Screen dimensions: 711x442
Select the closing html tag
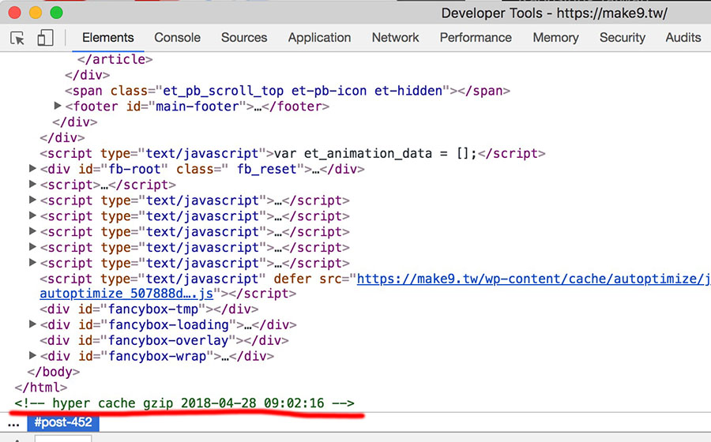(x=41, y=388)
